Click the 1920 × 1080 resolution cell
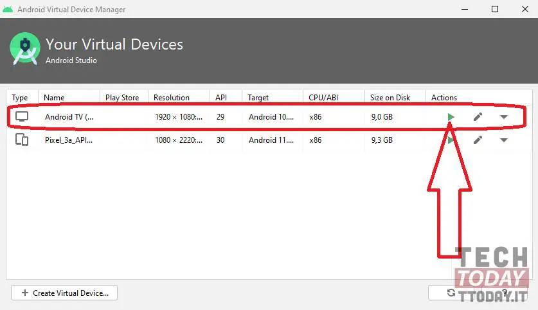538x310 pixels. tap(179, 117)
